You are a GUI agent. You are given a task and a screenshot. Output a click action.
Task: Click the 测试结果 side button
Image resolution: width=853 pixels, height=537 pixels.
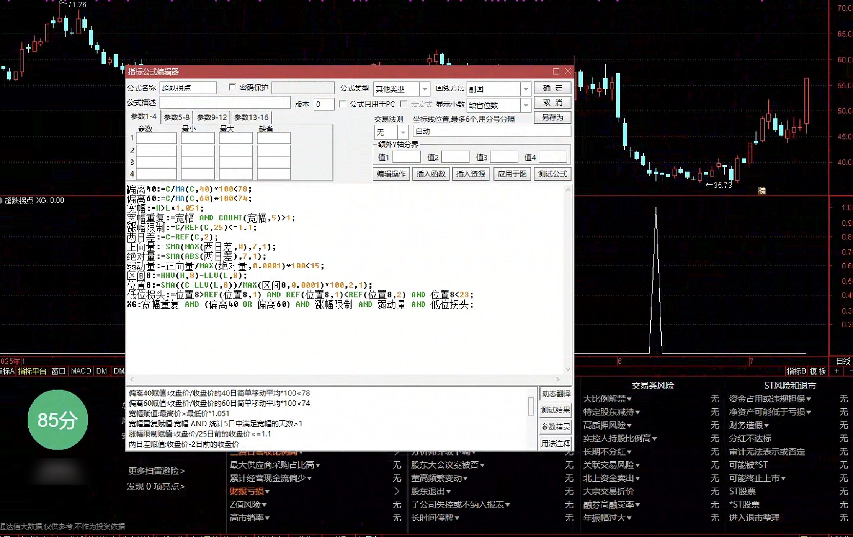click(556, 410)
